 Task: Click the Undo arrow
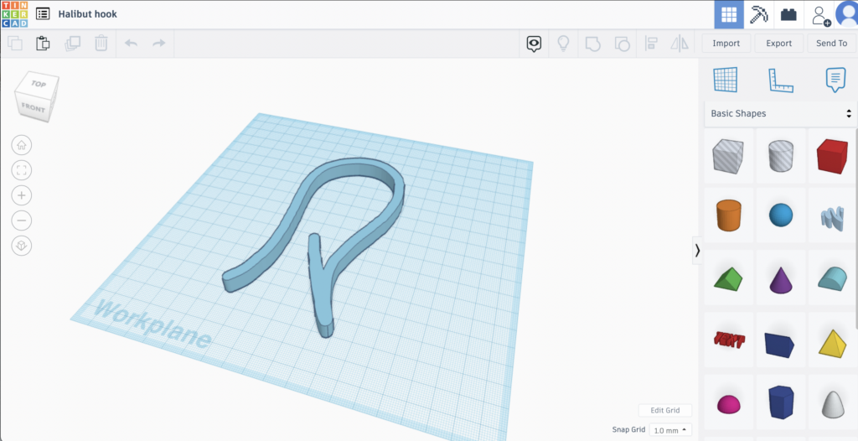point(131,44)
